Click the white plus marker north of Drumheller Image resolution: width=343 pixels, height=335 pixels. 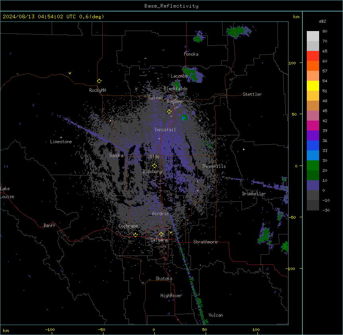[244, 149]
